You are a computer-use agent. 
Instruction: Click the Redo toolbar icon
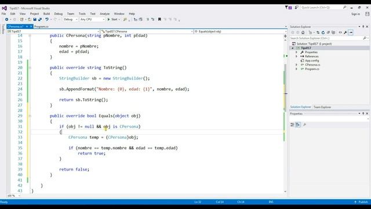coord(55,19)
